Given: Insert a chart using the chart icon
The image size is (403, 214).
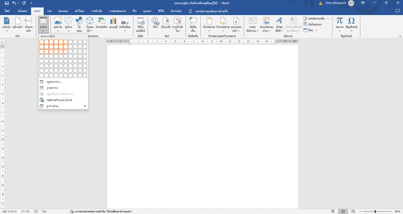Looking at the screenshot, I should 113,23.
